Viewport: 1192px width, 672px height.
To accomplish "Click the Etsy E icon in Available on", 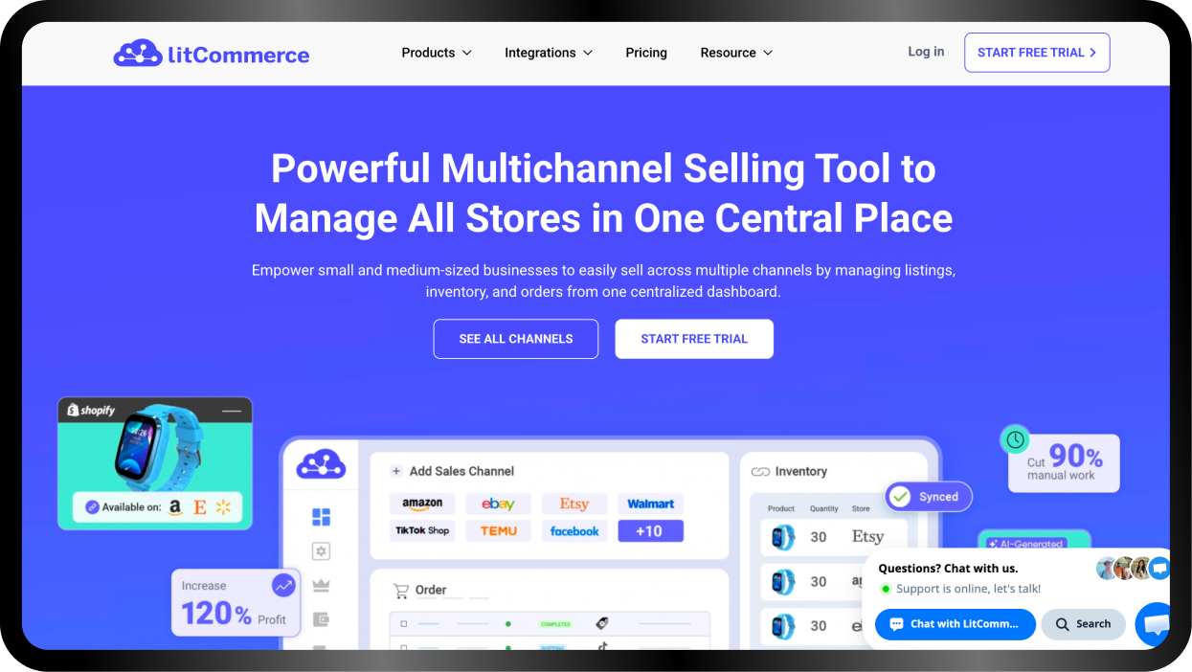I will click(x=200, y=507).
